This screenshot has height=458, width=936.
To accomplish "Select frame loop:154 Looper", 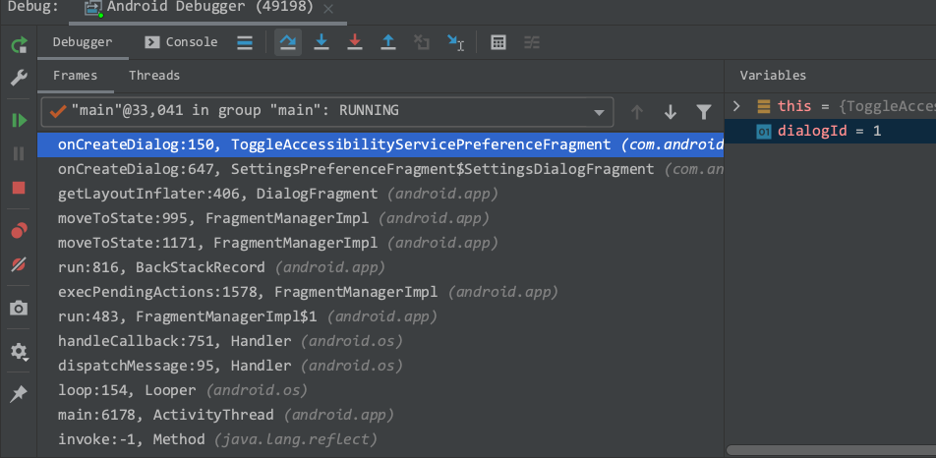I will point(380,390).
